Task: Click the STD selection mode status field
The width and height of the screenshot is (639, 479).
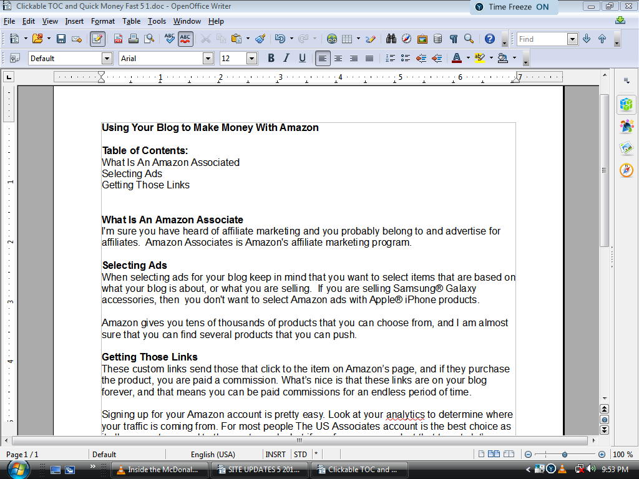Action: pos(301,454)
